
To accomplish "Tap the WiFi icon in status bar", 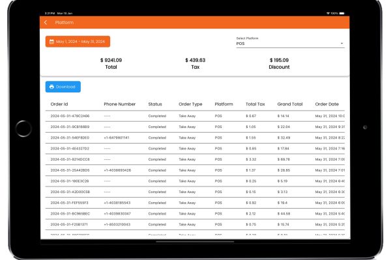I will coord(328,13).
